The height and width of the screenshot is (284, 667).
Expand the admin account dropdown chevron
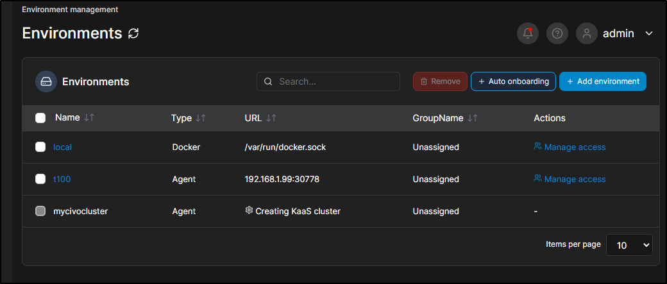pos(649,33)
